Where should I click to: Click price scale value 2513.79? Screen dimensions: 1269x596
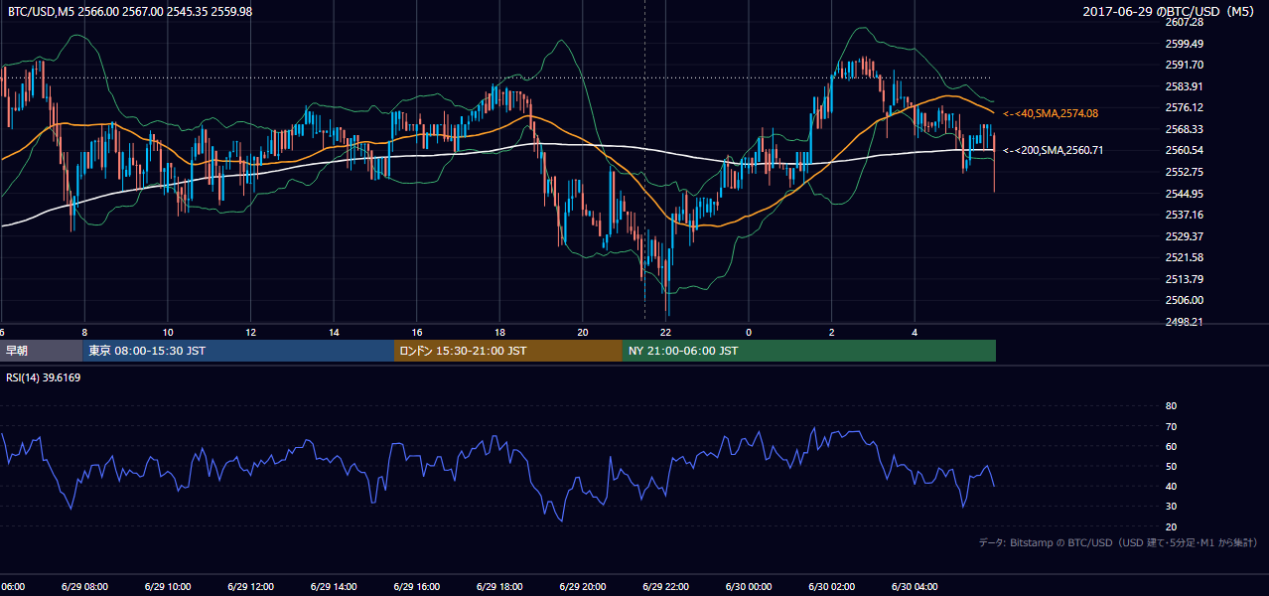coord(1184,279)
